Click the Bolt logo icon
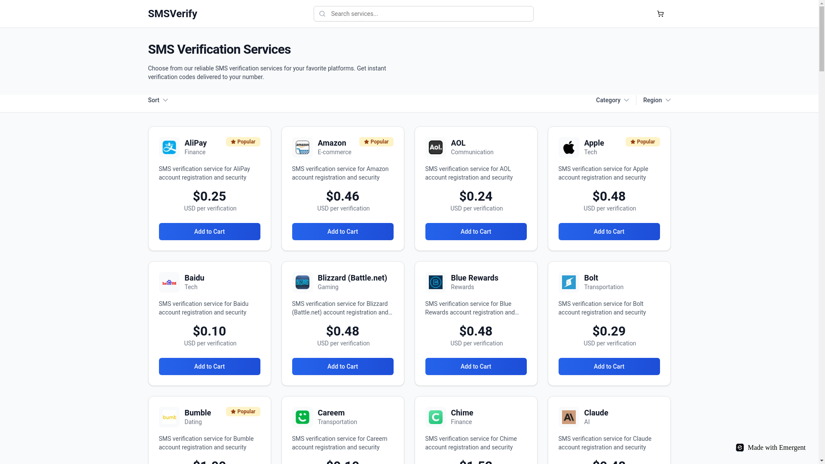 (x=568, y=282)
